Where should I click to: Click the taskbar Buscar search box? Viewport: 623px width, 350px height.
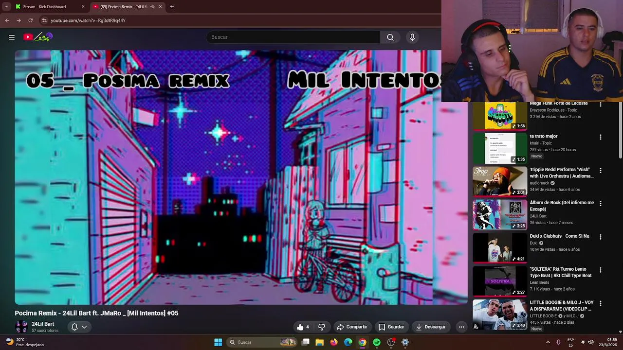(x=261, y=342)
